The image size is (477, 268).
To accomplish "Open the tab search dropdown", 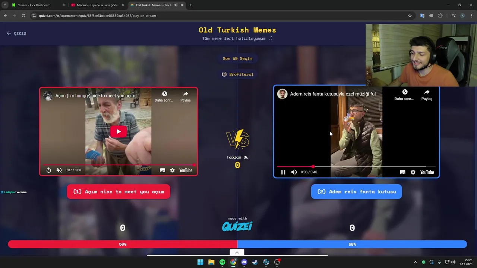I will [x=4, y=5].
